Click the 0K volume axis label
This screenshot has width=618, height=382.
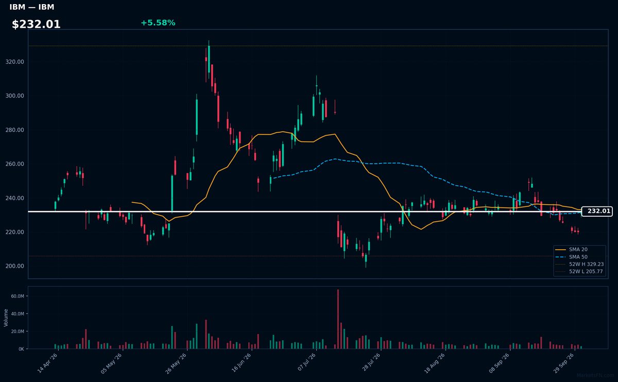21,349
